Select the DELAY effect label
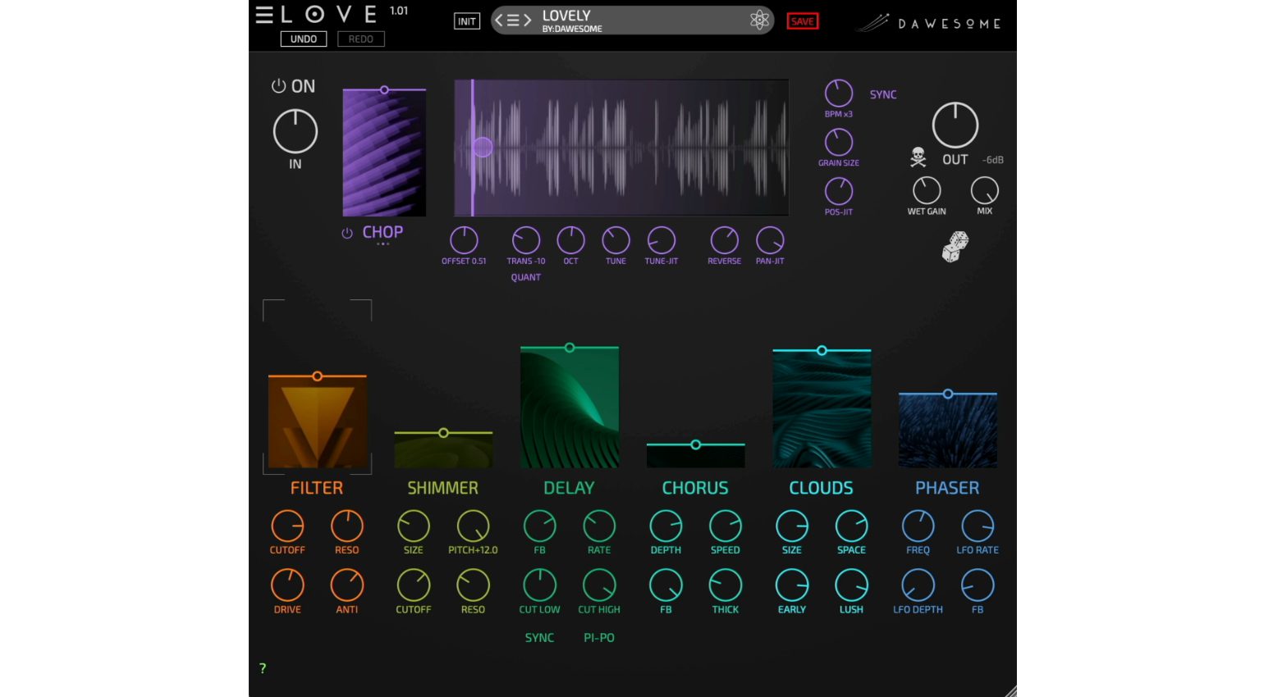 pos(569,488)
